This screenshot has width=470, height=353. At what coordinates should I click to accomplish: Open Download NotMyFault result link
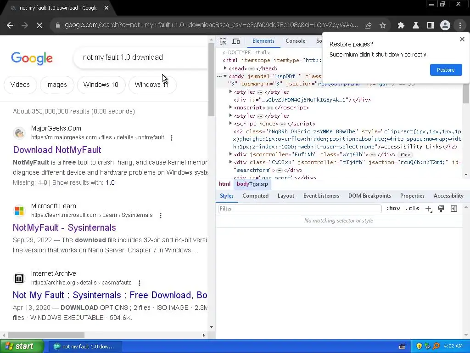(x=57, y=150)
